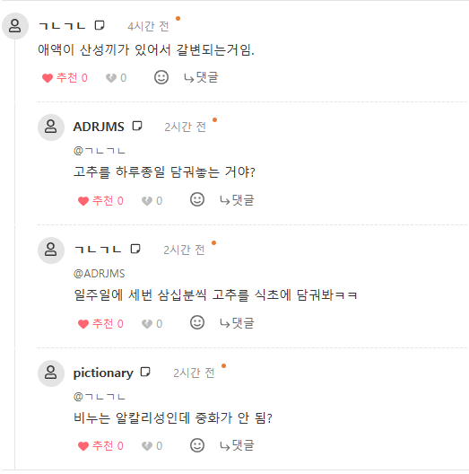The image size is (469, 474).
Task: Open the emoji reaction on pictionary's comment
Action: pos(197,445)
